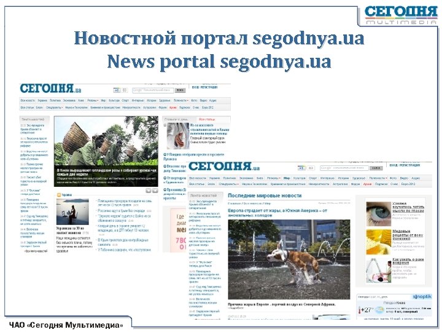Open Все новости on the homepage menu
The width and height of the screenshot is (442, 332).
click(28, 100)
